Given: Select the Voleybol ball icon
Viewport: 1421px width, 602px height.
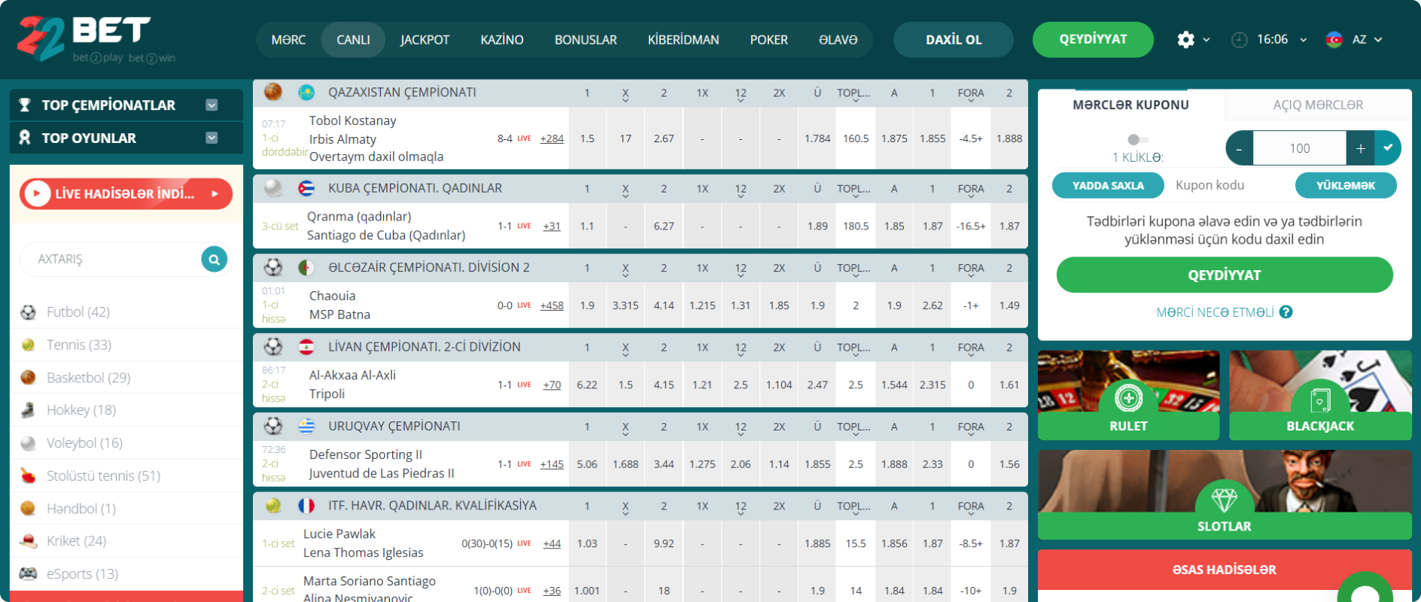Looking at the screenshot, I should coord(28,443).
